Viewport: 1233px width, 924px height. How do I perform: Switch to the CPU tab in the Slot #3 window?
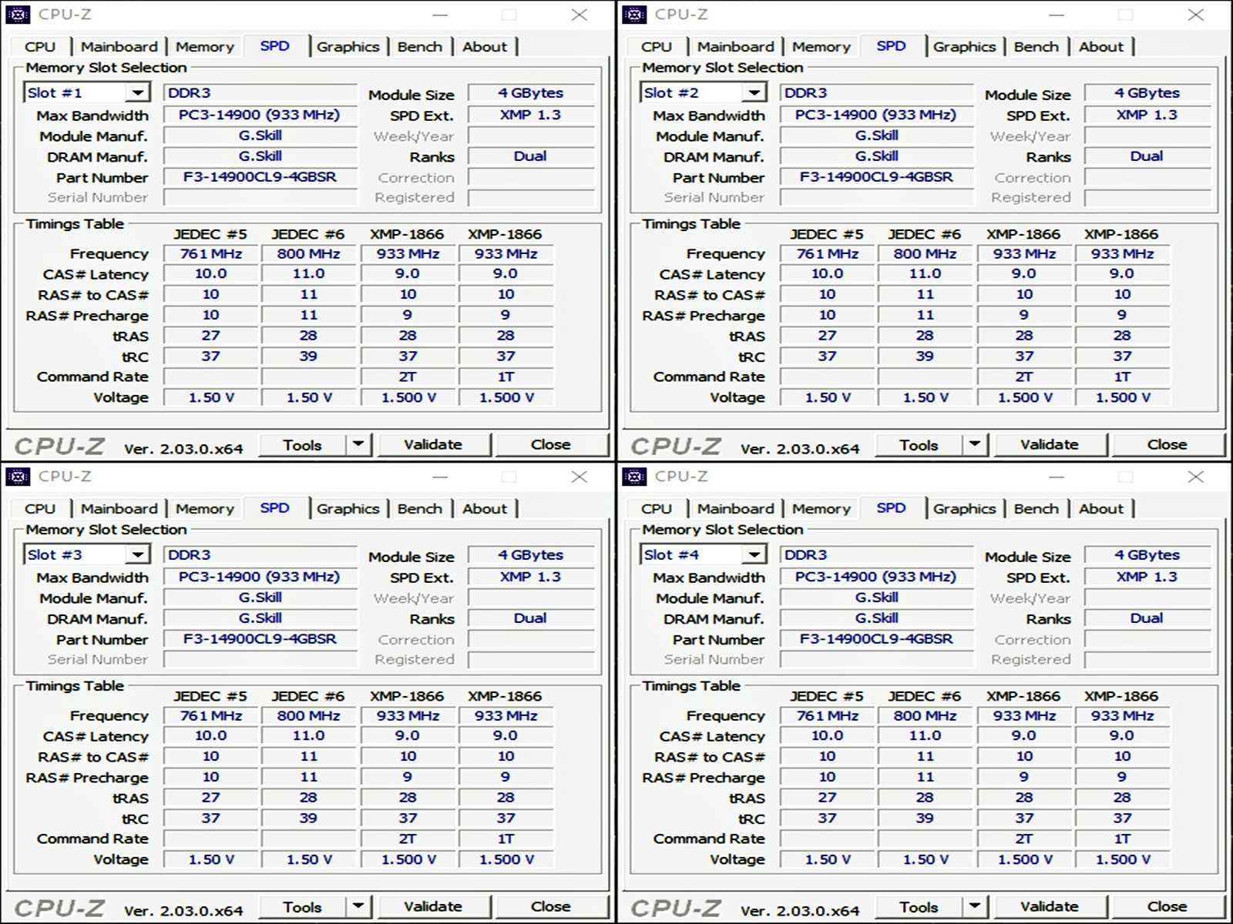(x=40, y=509)
